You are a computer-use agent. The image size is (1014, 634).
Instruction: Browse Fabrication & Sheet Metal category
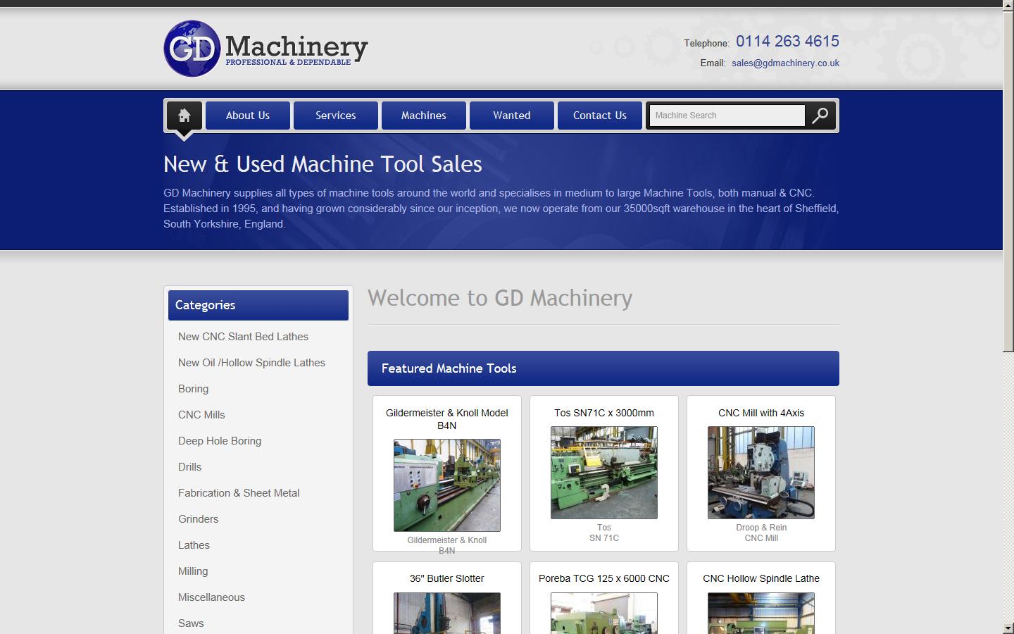[239, 493]
